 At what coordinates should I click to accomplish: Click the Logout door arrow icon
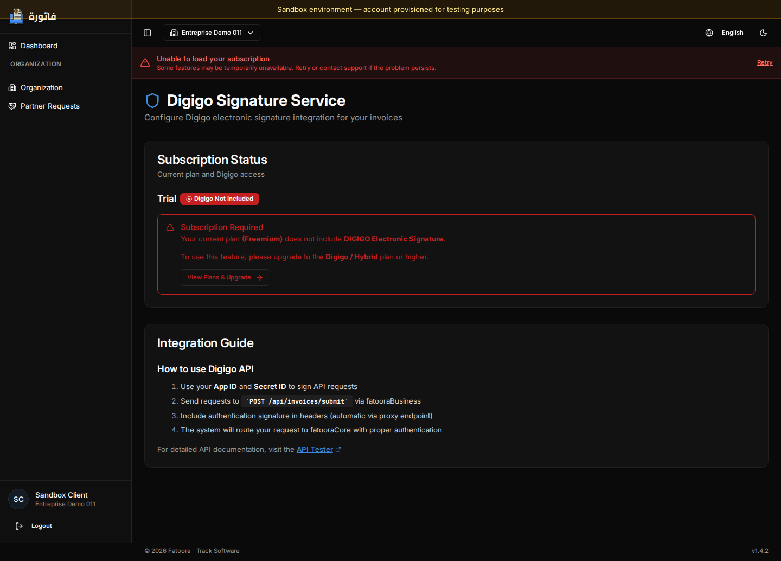(20, 526)
